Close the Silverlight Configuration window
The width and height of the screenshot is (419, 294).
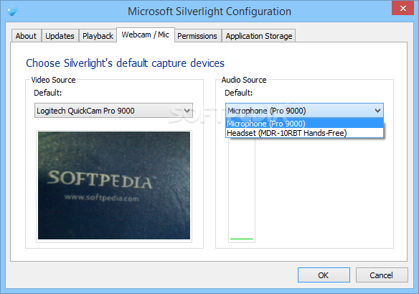point(402,8)
